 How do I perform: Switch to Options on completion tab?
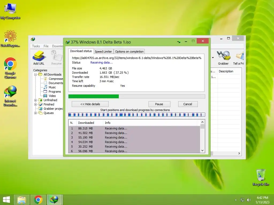(x=129, y=52)
